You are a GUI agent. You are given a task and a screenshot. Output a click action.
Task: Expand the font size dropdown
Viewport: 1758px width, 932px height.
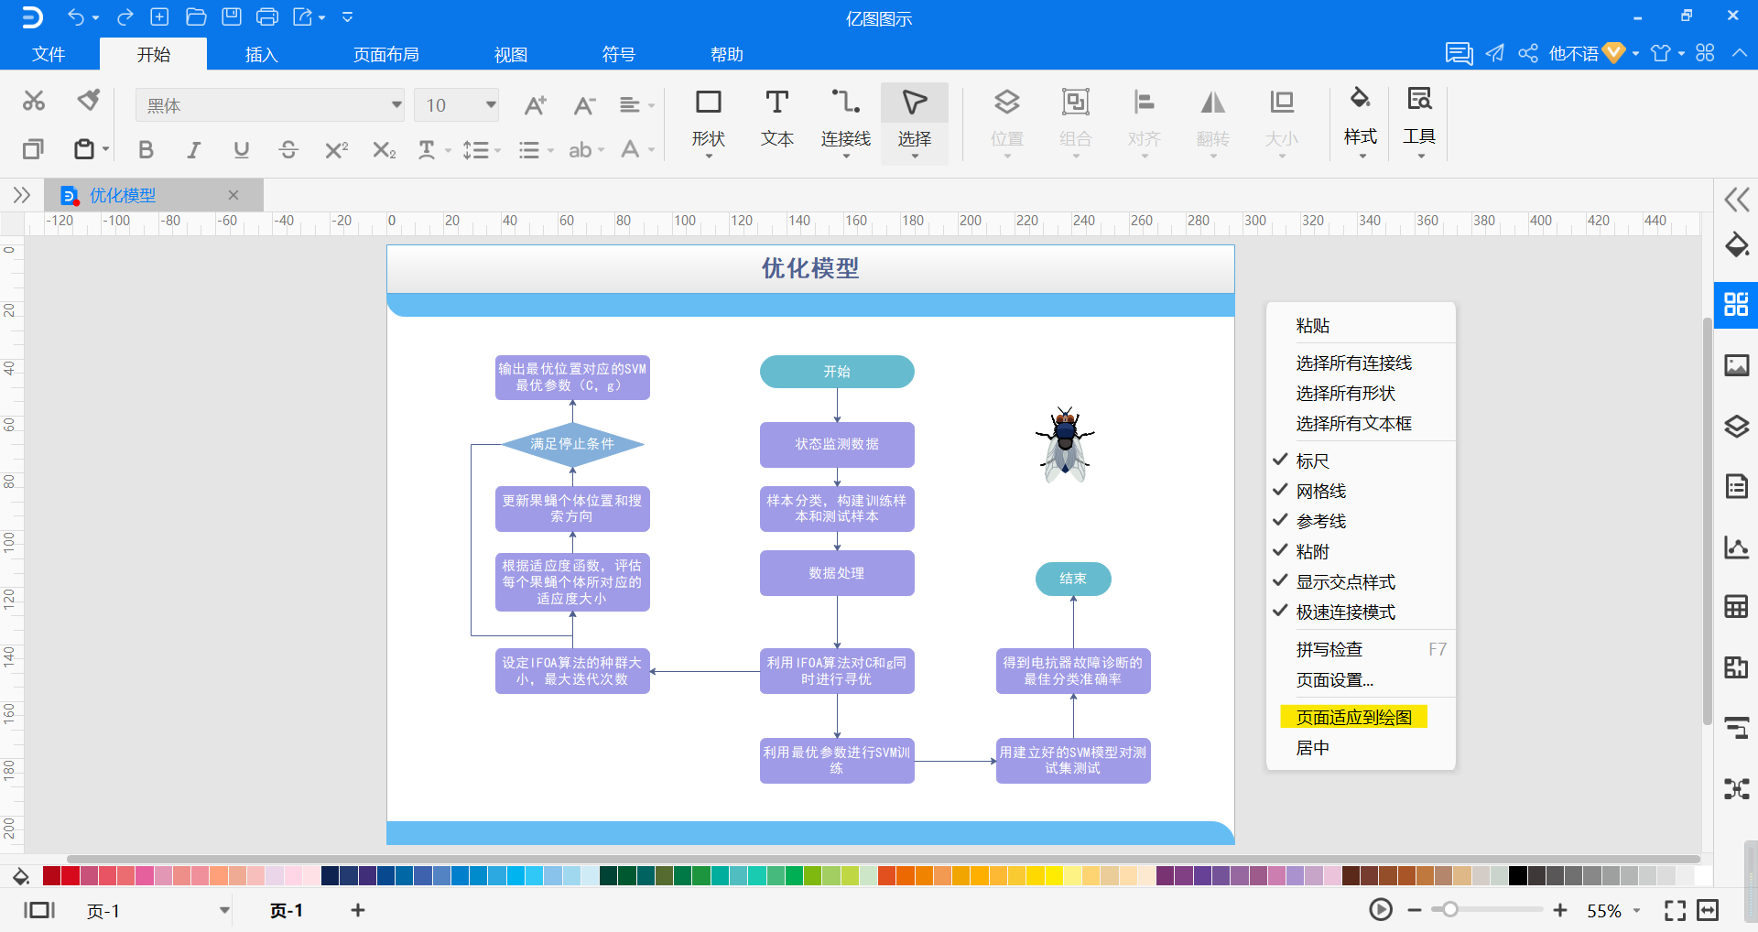pos(491,105)
